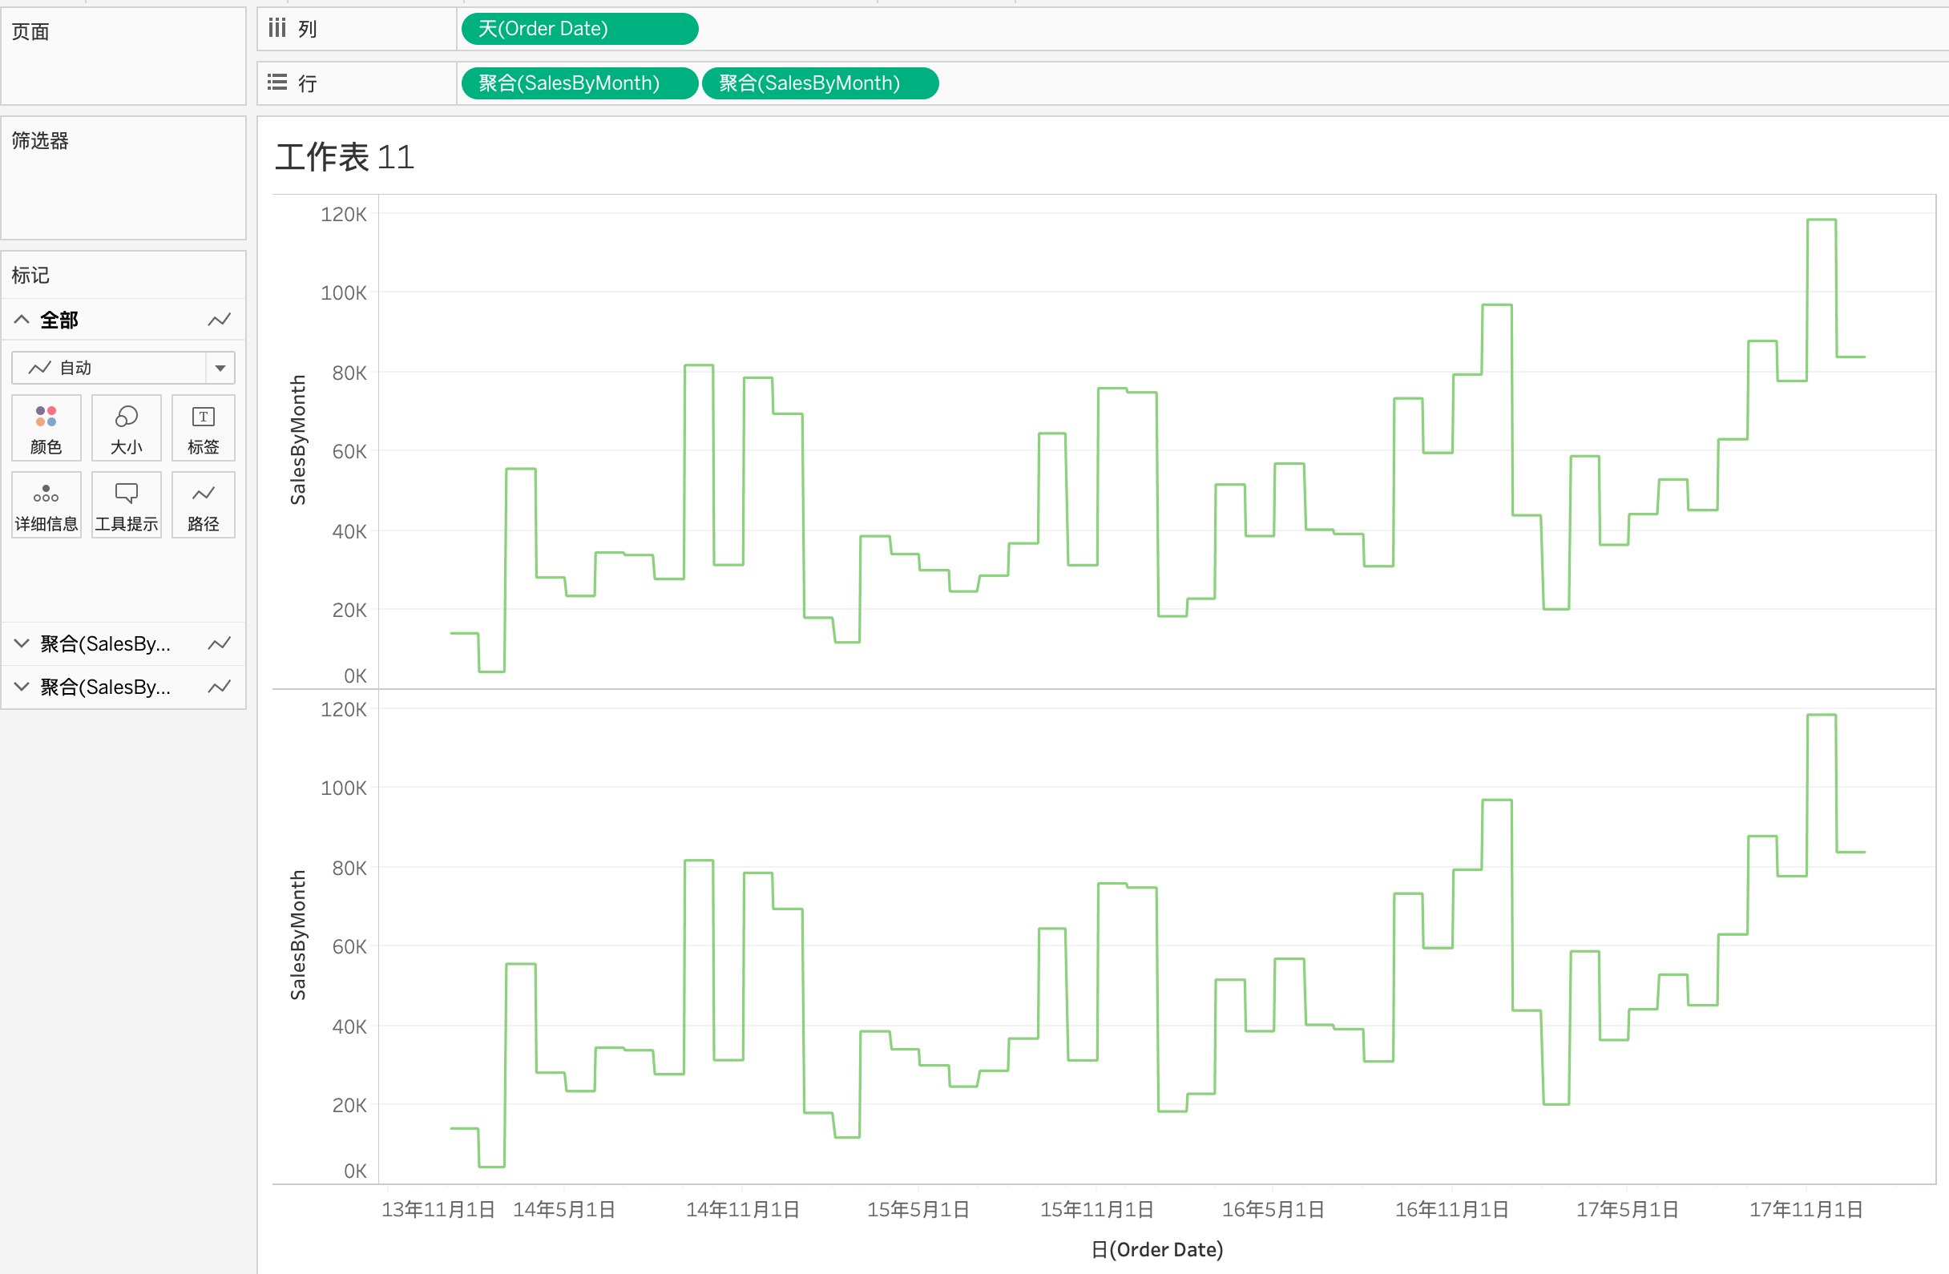Image resolution: width=1949 pixels, height=1274 pixels.
Task: Click the sheet title 工作表 11
Action: pyautogui.click(x=345, y=156)
